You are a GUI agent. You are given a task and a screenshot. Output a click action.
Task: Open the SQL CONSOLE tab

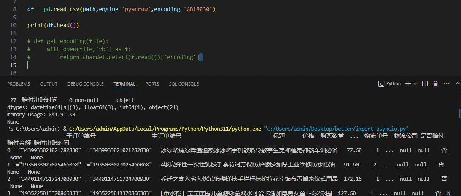184,84
